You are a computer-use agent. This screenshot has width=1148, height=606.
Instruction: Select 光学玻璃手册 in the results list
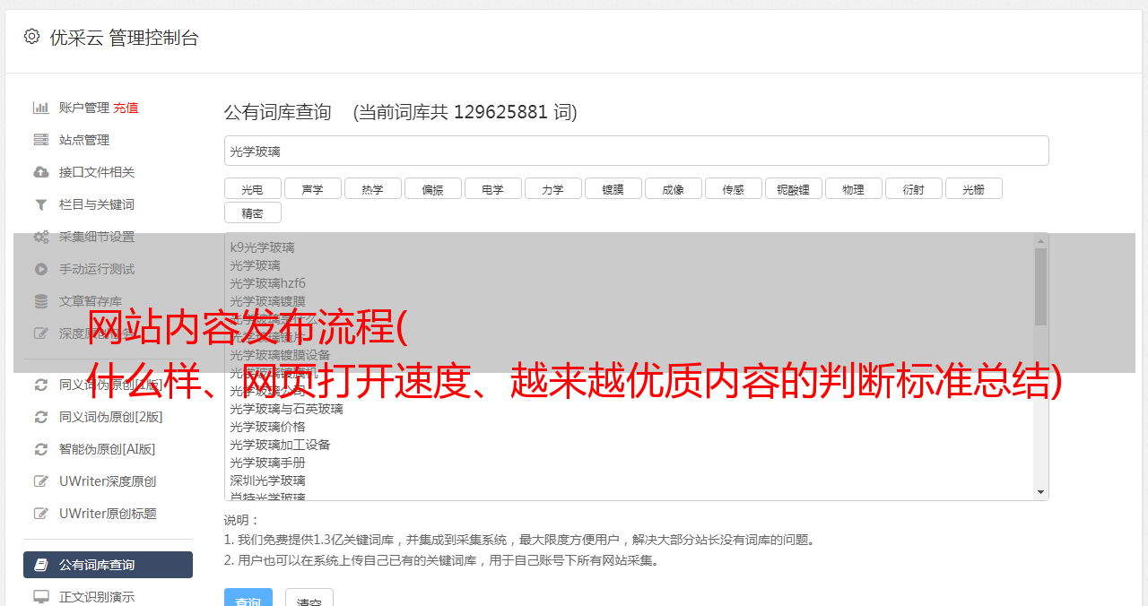[x=267, y=463]
